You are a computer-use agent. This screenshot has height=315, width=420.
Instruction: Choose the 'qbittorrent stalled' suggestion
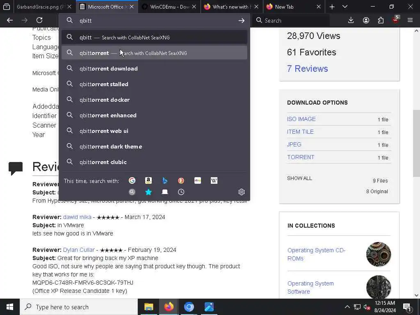[x=154, y=84]
